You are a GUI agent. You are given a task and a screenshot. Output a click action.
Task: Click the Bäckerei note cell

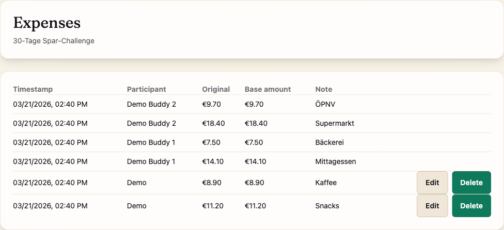[329, 142]
